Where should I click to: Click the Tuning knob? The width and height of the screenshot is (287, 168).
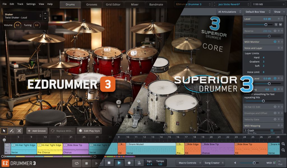(x=37, y=25)
